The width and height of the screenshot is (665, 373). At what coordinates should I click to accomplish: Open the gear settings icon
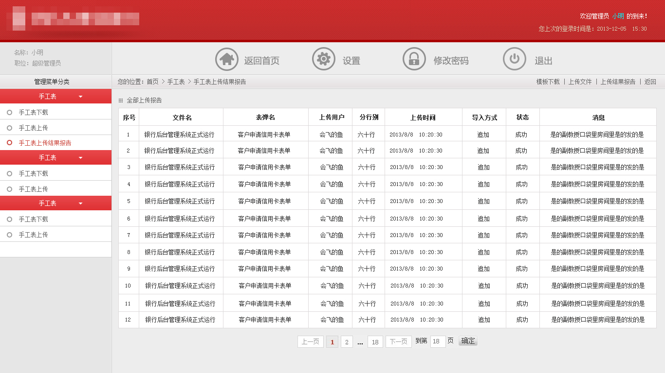pos(324,59)
